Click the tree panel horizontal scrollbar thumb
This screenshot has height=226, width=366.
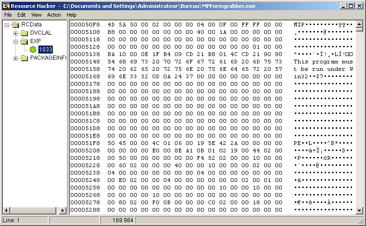click(x=33, y=211)
